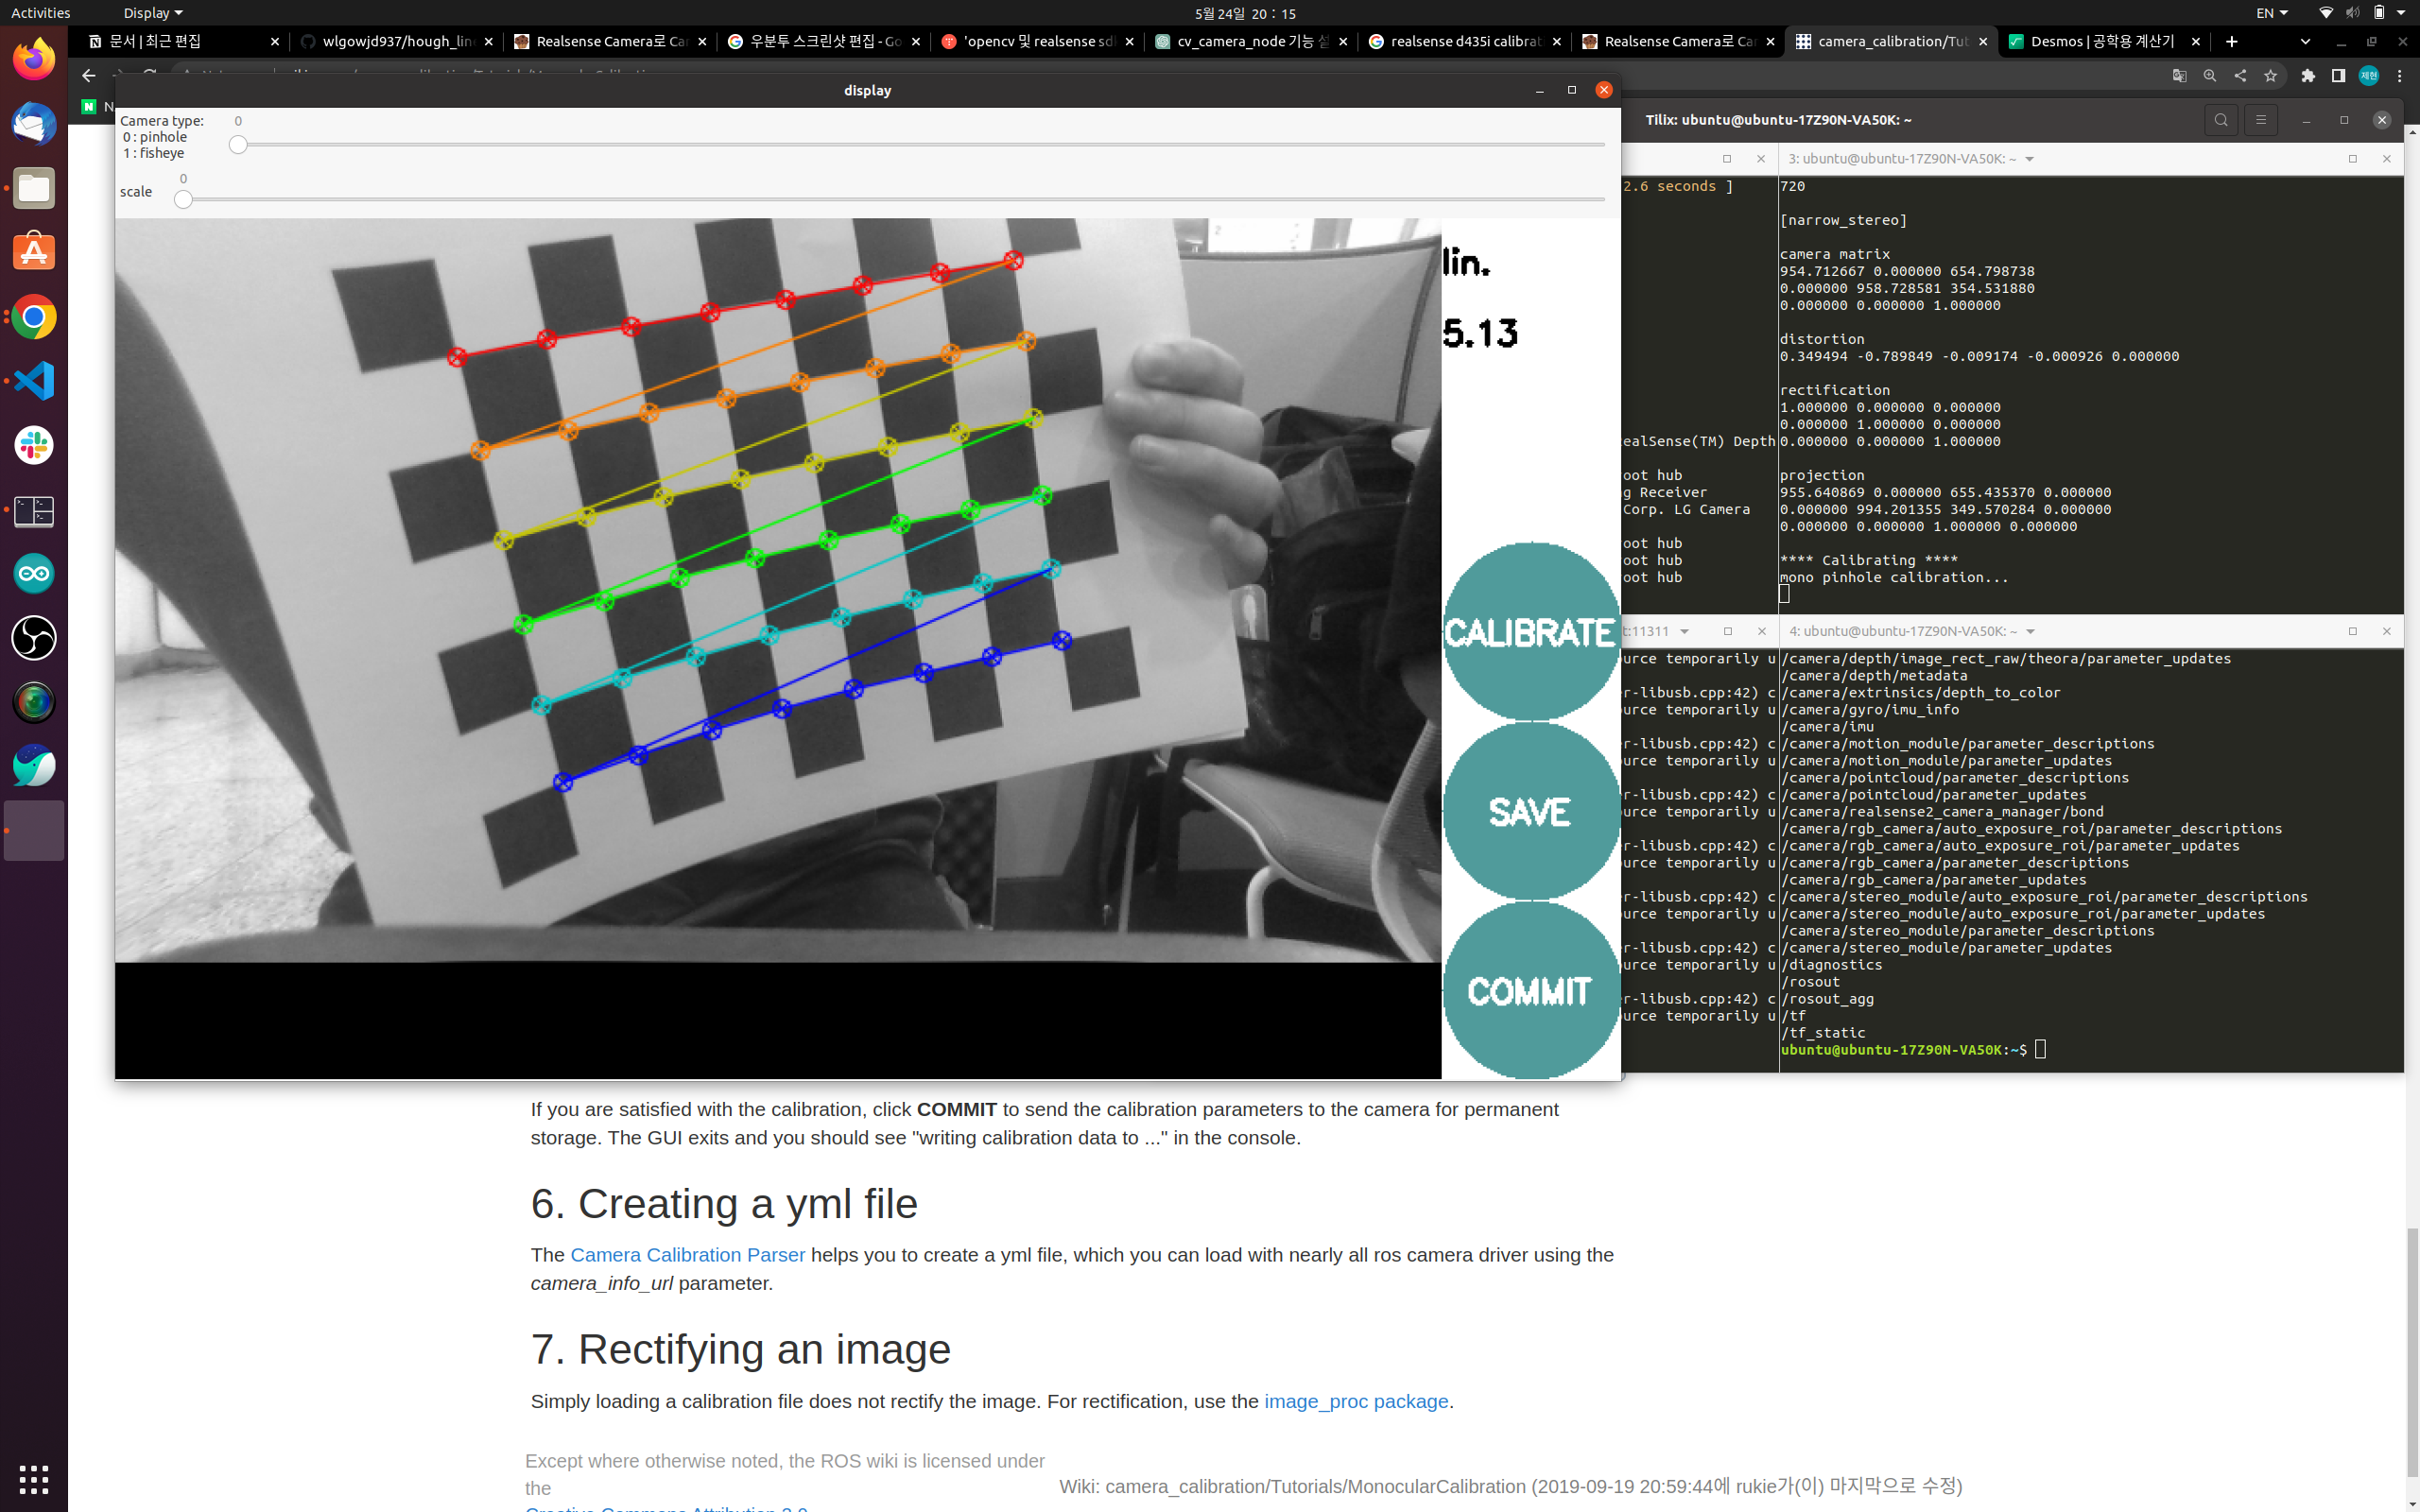Open the Tilix hamburger menu
This screenshot has height=1512, width=2420.
[x=2260, y=120]
